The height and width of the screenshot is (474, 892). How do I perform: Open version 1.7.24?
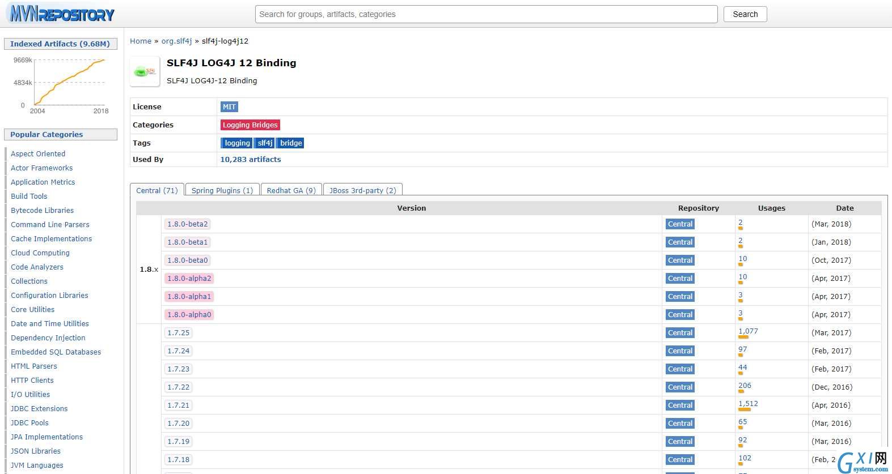tap(179, 351)
